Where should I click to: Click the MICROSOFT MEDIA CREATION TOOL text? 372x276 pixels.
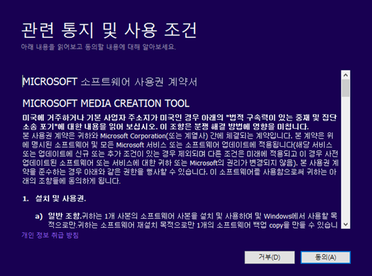pyautogui.click(x=106, y=104)
